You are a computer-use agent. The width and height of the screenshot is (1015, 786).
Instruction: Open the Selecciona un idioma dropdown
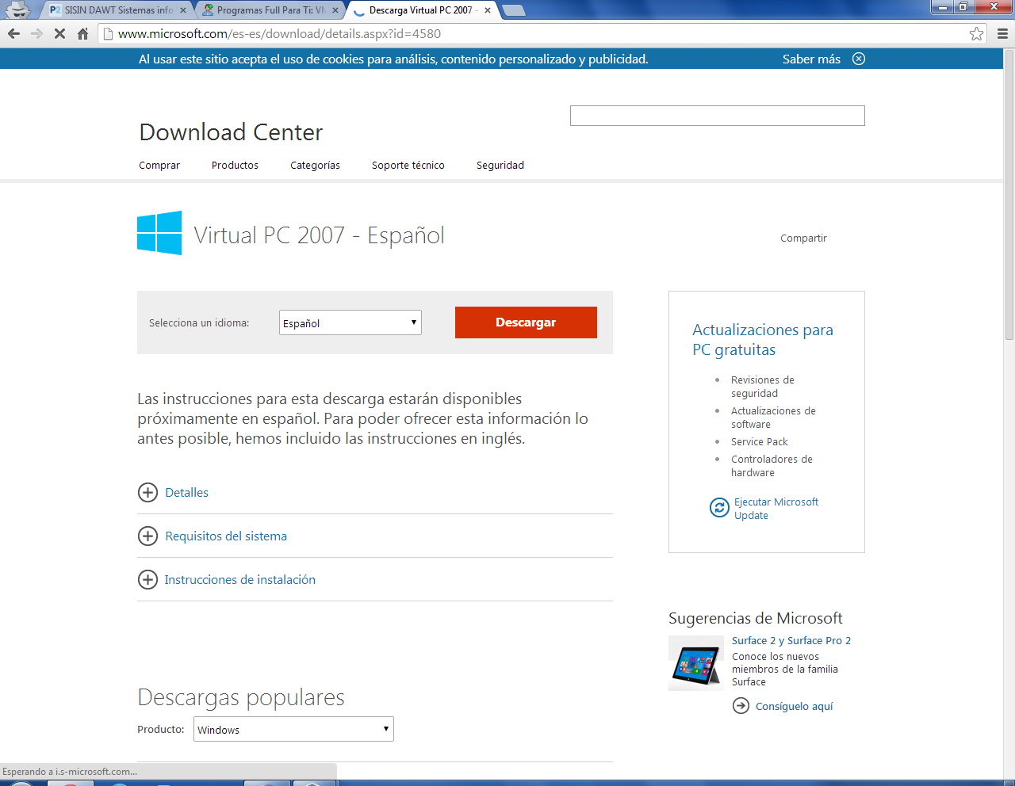350,322
